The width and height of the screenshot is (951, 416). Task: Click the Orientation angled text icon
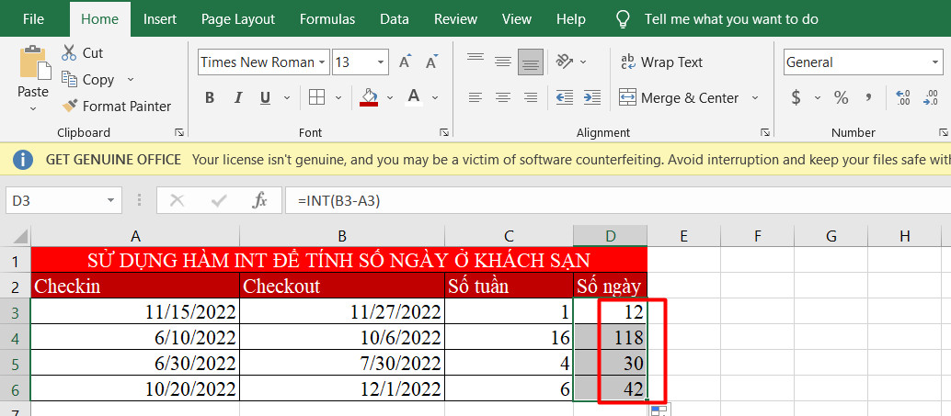565,62
